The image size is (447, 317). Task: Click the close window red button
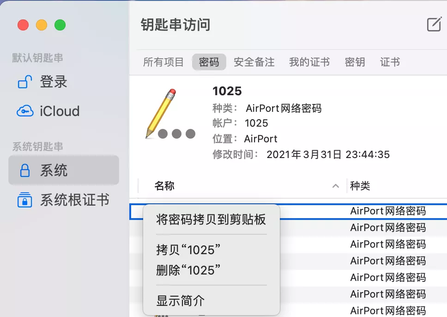point(23,25)
